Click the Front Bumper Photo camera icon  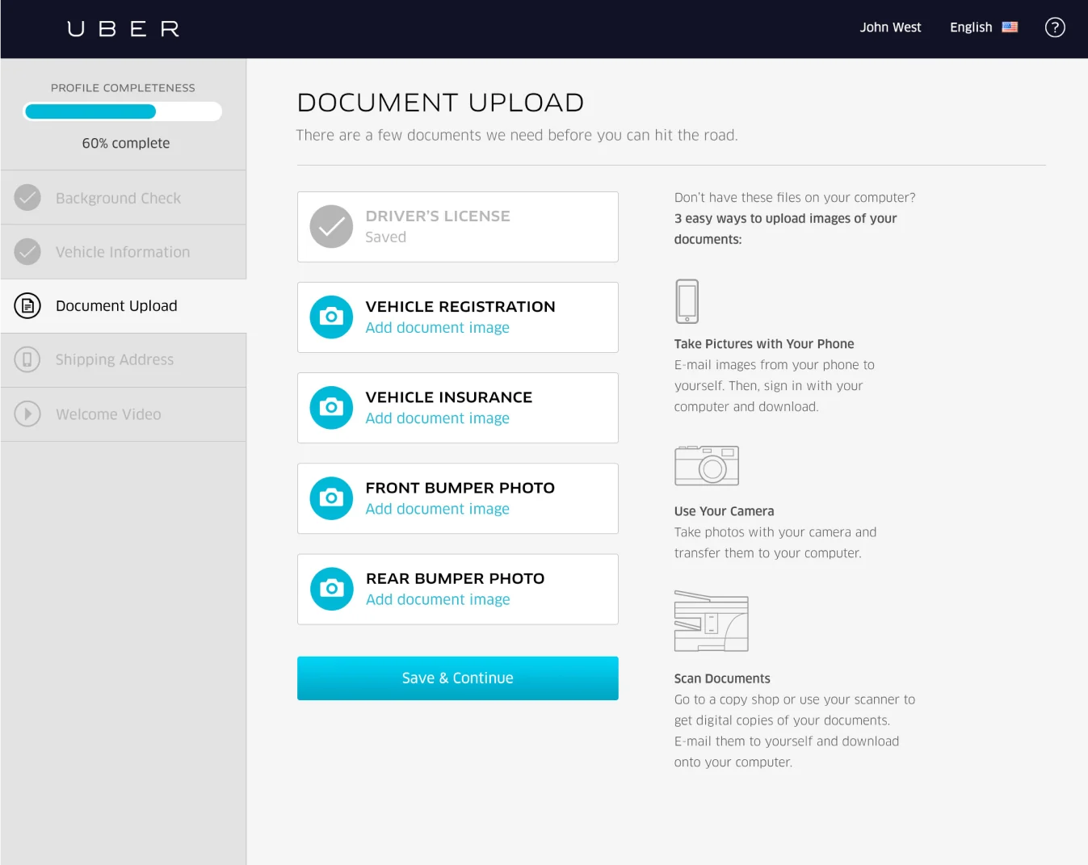(x=331, y=498)
